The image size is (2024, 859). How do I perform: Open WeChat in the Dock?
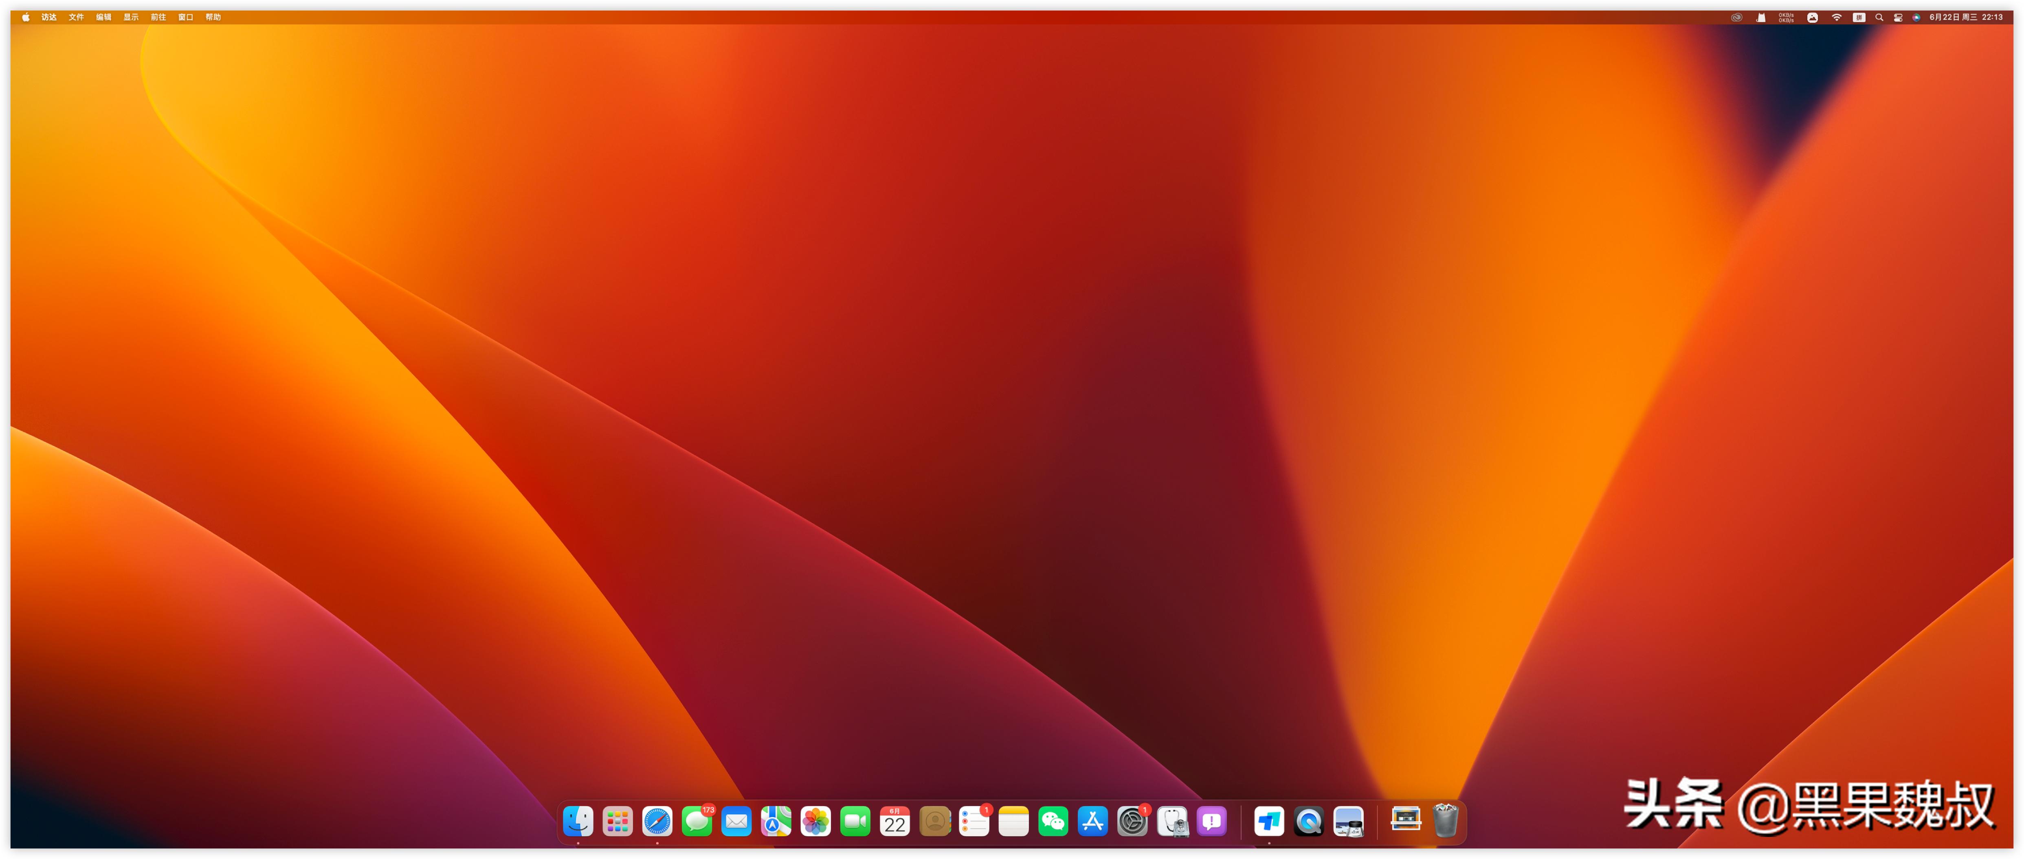click(1053, 821)
